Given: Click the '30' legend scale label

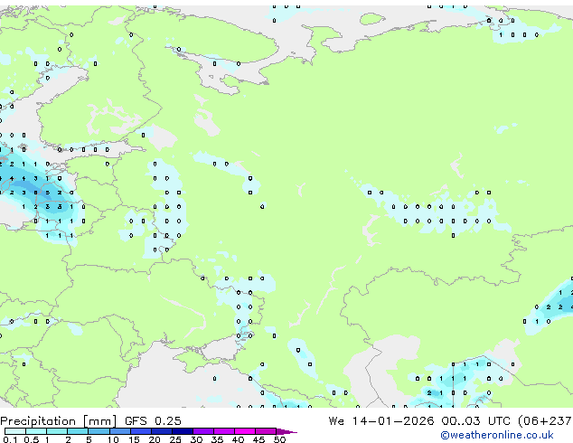Looking at the screenshot, I should [x=196, y=439].
